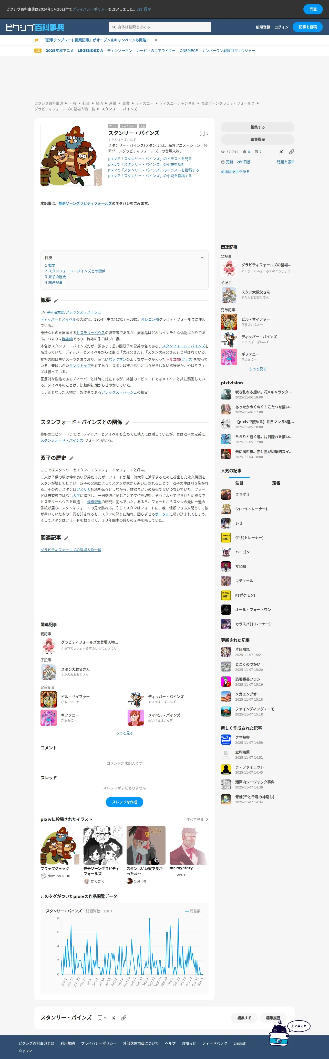The height and width of the screenshot is (1059, 329).
Task: Open domino2000 artist profile
Action: point(59,876)
